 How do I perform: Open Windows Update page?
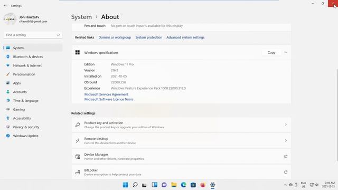(x=33, y=136)
